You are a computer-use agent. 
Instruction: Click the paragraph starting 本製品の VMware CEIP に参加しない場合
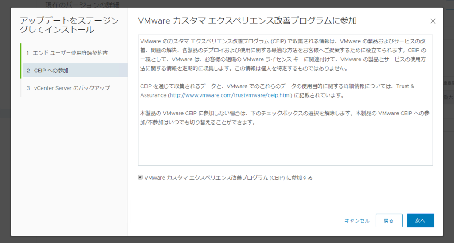pyautogui.click(x=285, y=118)
